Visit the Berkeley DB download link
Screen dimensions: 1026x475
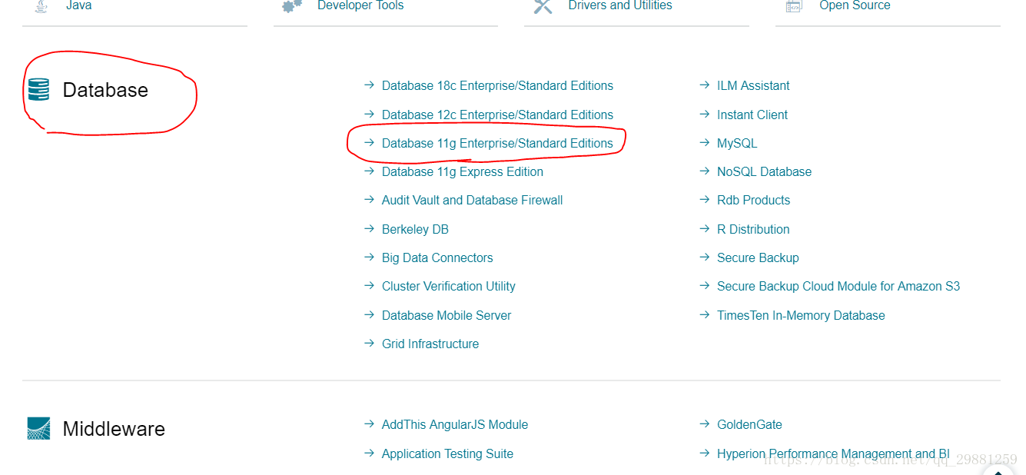click(415, 229)
